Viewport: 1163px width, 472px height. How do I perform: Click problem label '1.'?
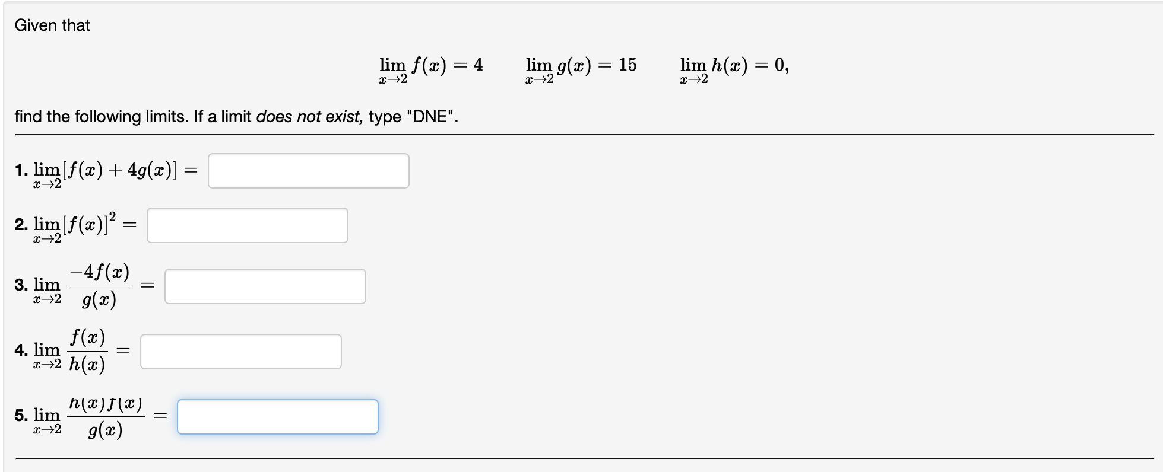[22, 171]
